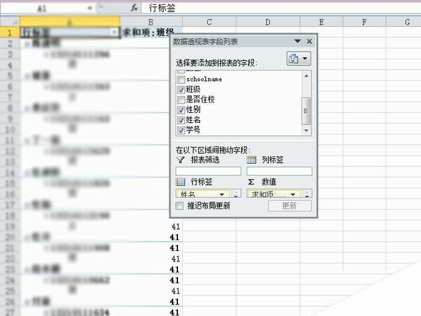The height and width of the screenshot is (316, 421).
Task: Click the formula bar showing 行标签
Action: [280, 8]
